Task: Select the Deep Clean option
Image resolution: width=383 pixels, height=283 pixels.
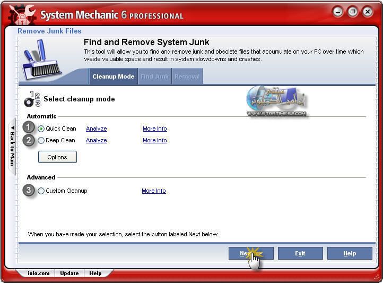Action: point(41,140)
